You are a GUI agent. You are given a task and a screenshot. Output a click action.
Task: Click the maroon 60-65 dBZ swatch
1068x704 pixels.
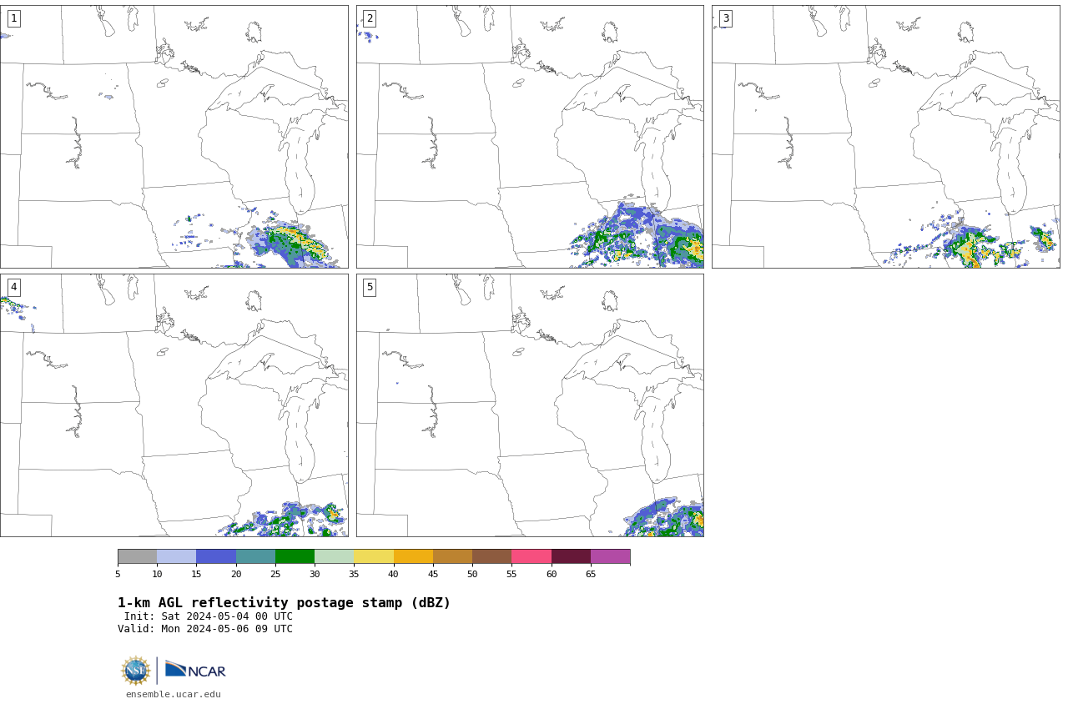pyautogui.click(x=571, y=556)
